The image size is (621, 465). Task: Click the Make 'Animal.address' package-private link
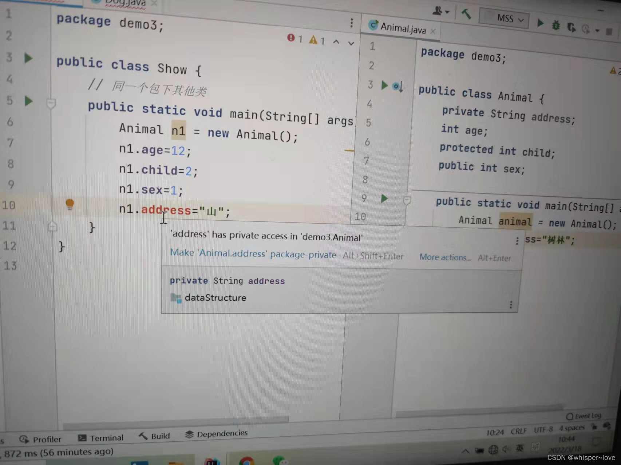[x=253, y=253]
